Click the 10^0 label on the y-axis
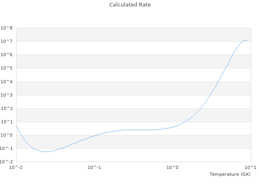Image resolution: width=259 pixels, height=194 pixels. pos(6,135)
